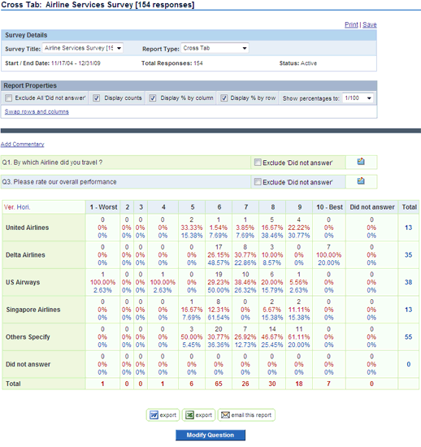The image size is (421, 447).
Task: Click the Delta Airlines row label
Action: click(x=25, y=255)
